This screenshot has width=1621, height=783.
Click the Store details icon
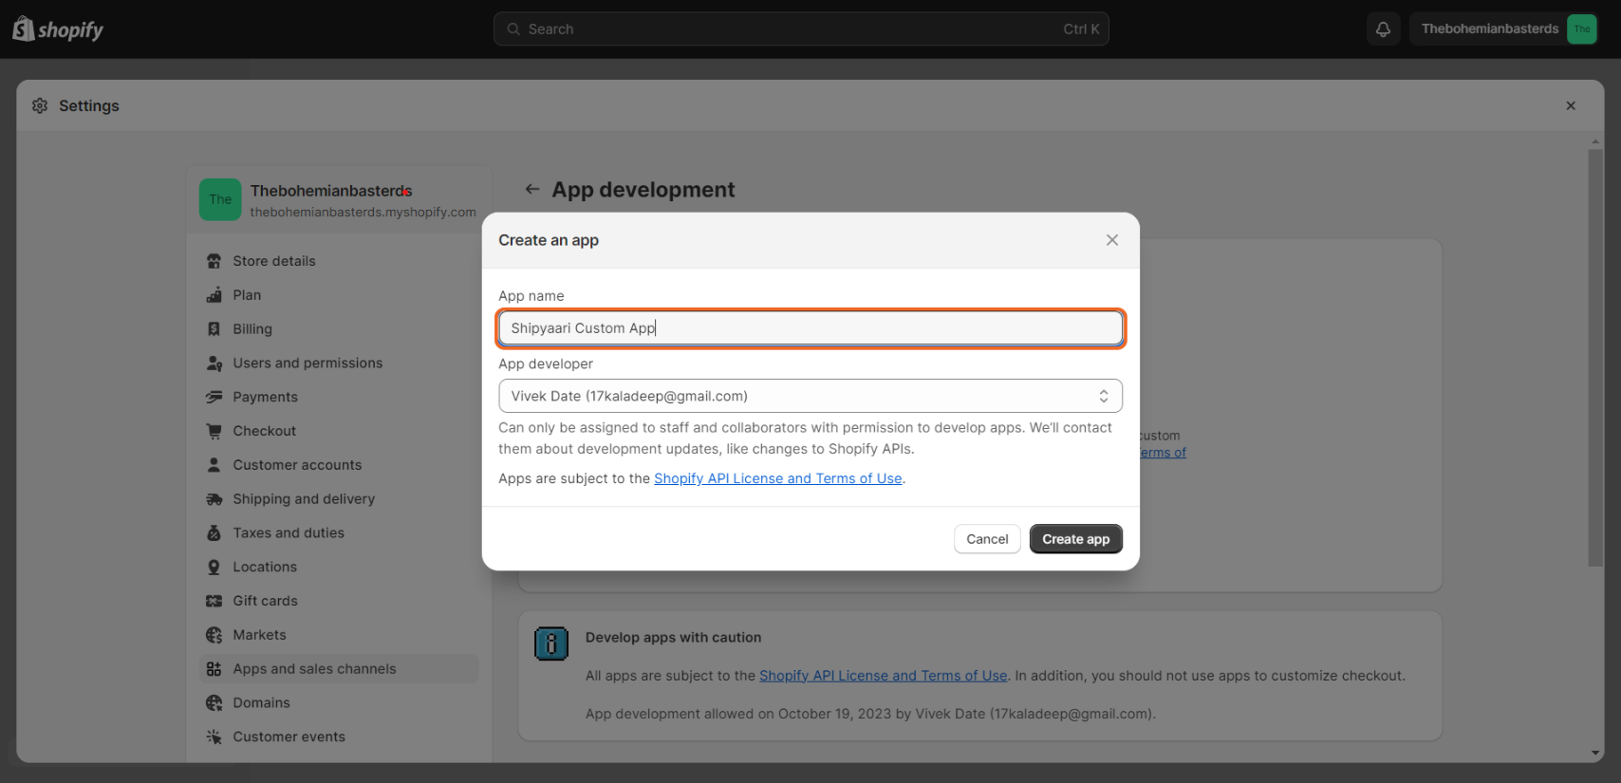tap(214, 261)
